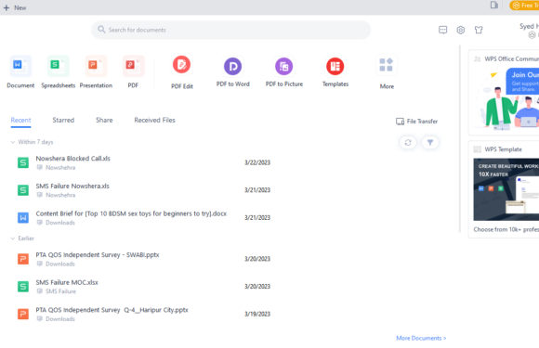The width and height of the screenshot is (539, 348).
Task: Click the Syed user profile name
Action: click(x=529, y=26)
